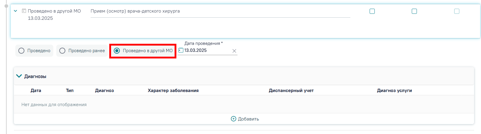The width and height of the screenshot is (481, 134).
Task: Click the gray timeline dot marker
Action: [x=6, y=6]
